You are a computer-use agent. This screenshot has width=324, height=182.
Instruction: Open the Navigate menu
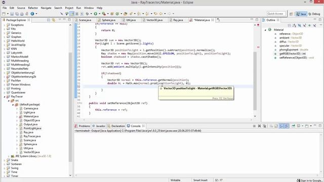[x=46, y=8]
